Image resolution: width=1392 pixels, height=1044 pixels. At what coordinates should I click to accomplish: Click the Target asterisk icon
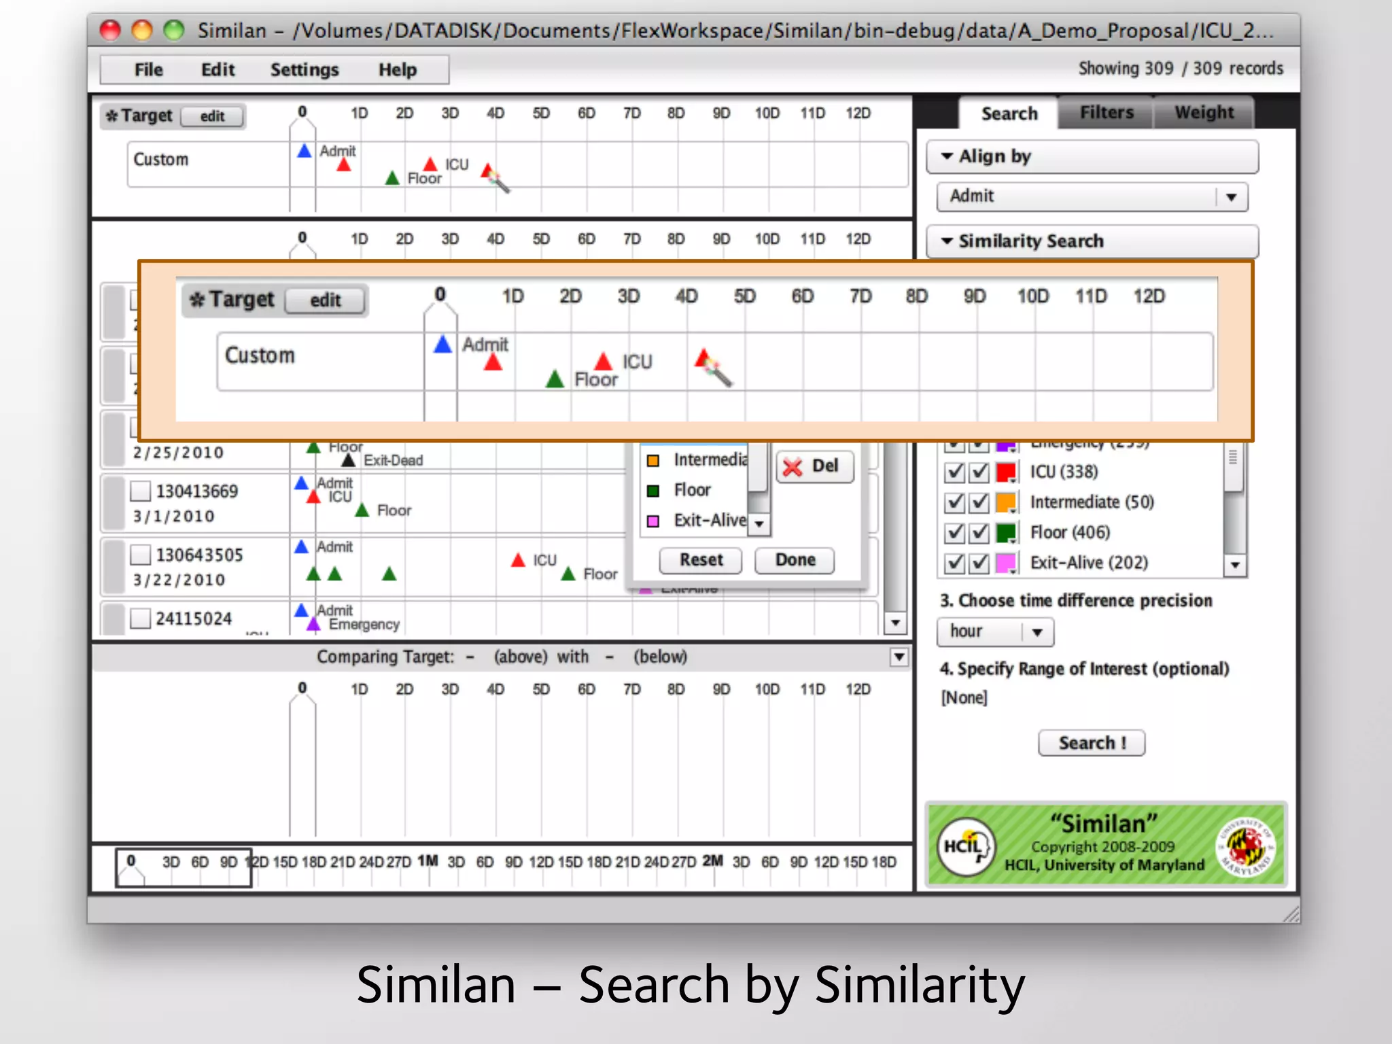[x=112, y=116]
